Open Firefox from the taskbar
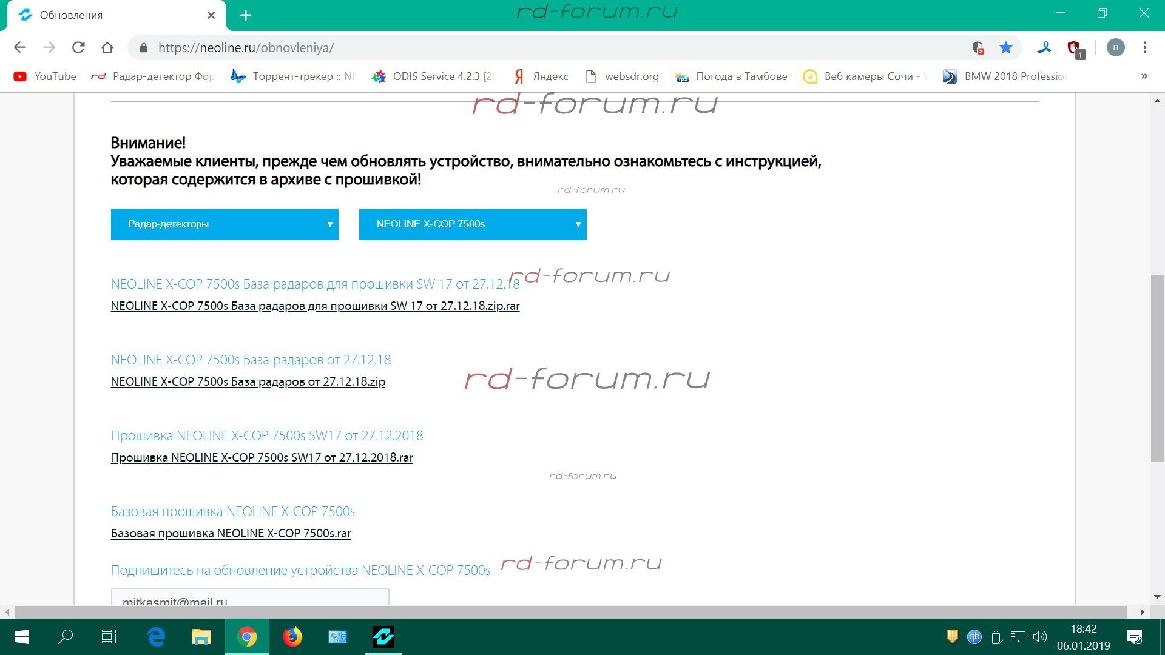 pos(292,637)
